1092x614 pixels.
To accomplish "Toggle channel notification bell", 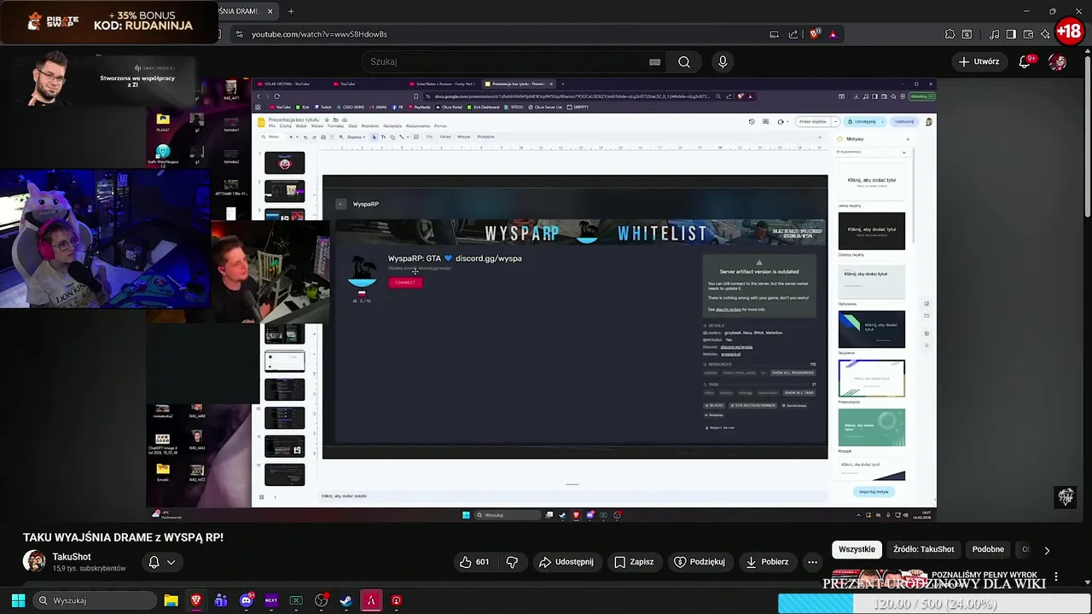I will click(x=154, y=562).
